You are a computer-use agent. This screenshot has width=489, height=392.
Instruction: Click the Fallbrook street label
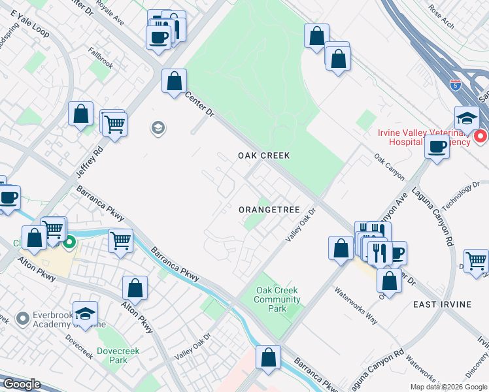(x=101, y=58)
